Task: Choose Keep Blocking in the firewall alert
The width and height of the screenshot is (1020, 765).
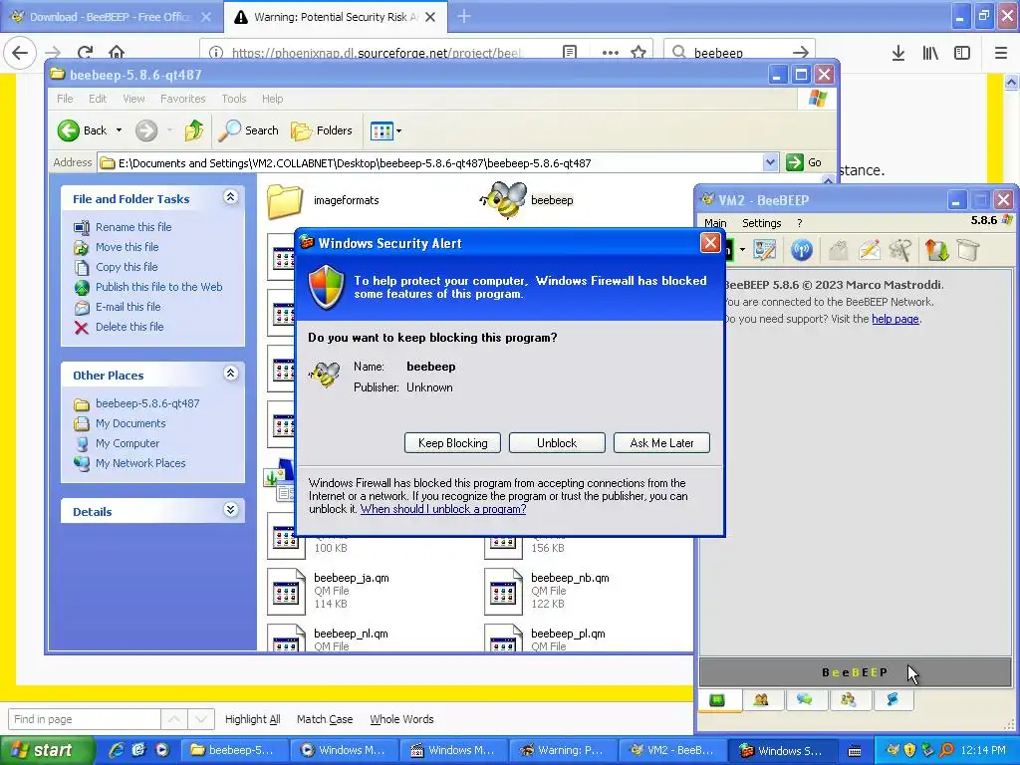Action: (x=453, y=443)
